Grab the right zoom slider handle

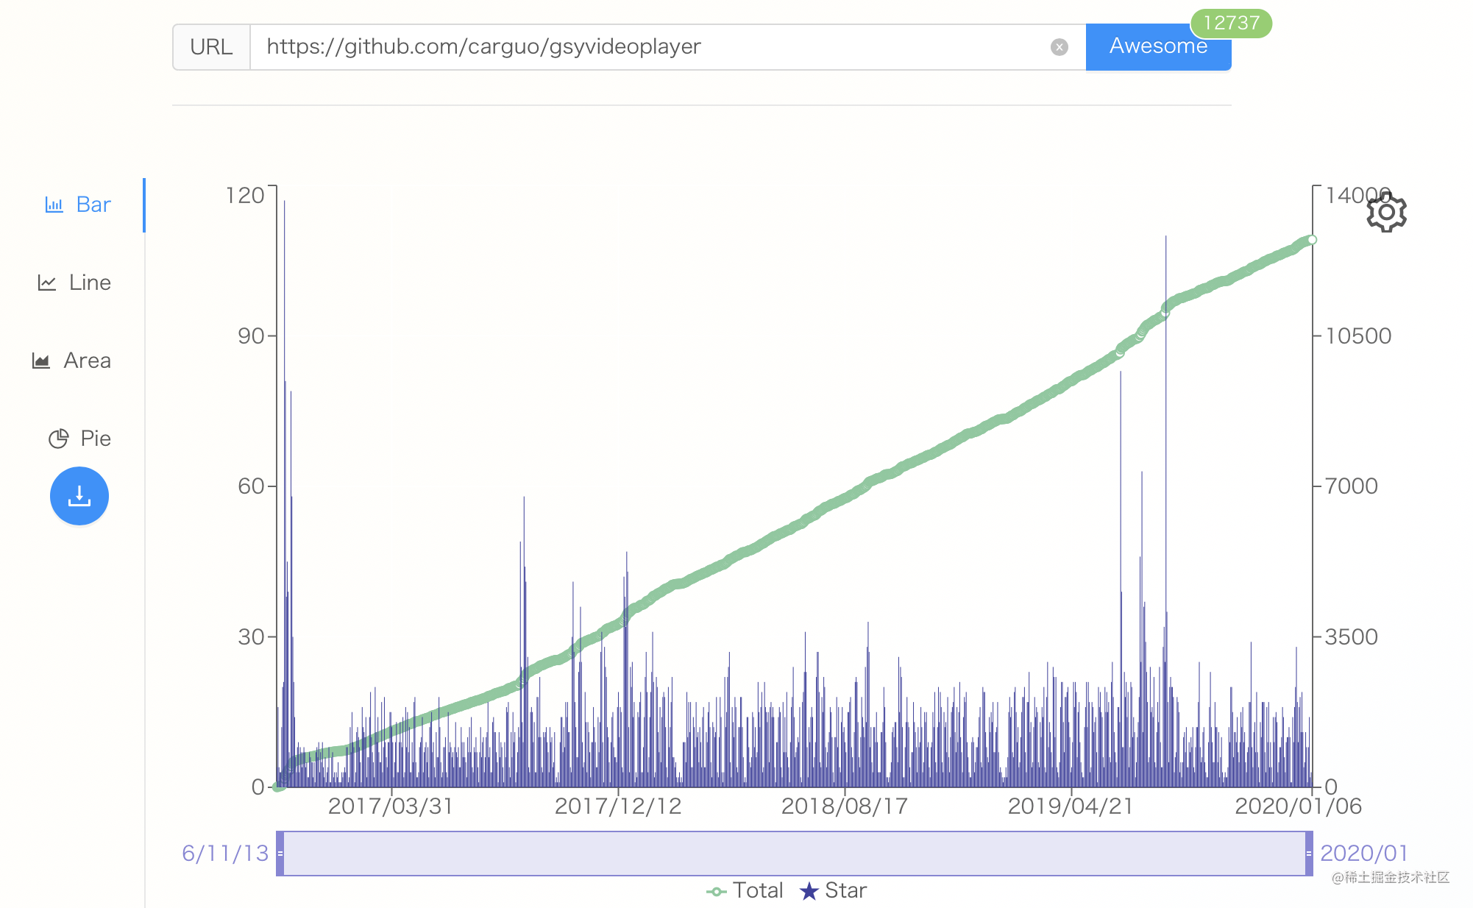[x=1309, y=854]
